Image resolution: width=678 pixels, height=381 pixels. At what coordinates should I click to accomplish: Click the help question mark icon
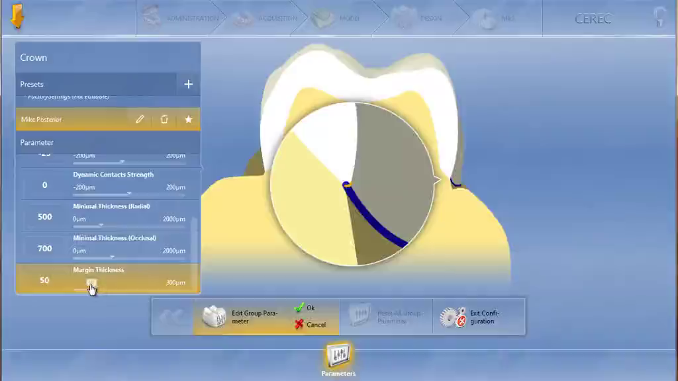click(659, 17)
